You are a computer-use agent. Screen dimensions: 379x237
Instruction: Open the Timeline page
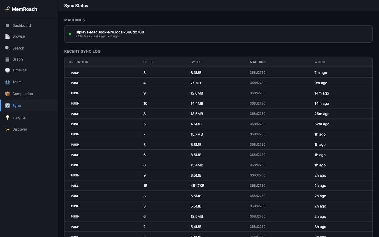tap(29, 70)
